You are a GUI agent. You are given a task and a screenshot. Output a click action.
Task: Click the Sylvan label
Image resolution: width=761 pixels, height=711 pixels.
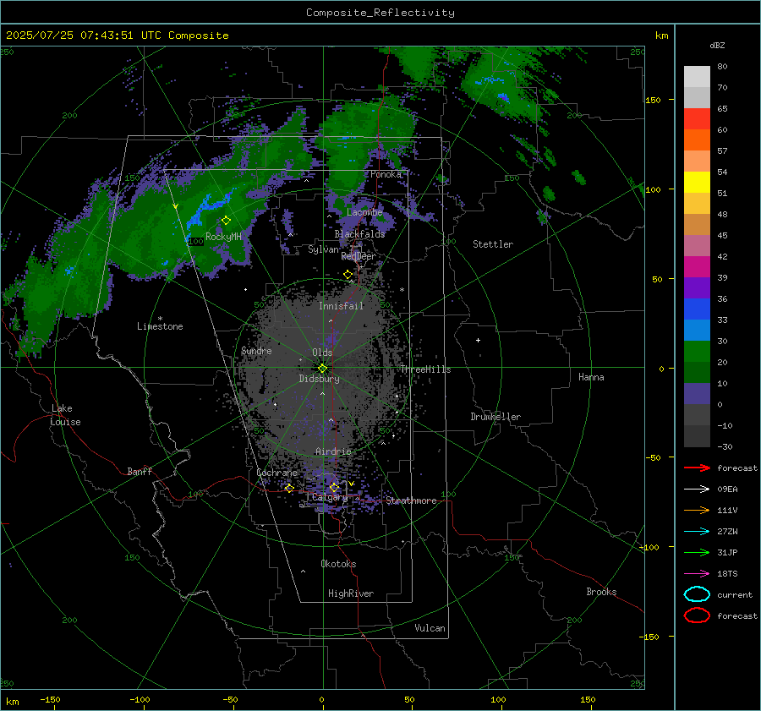[x=323, y=249]
